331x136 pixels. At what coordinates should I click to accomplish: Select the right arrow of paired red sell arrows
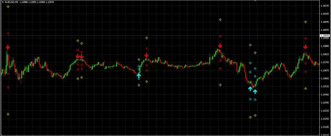coord(81,56)
